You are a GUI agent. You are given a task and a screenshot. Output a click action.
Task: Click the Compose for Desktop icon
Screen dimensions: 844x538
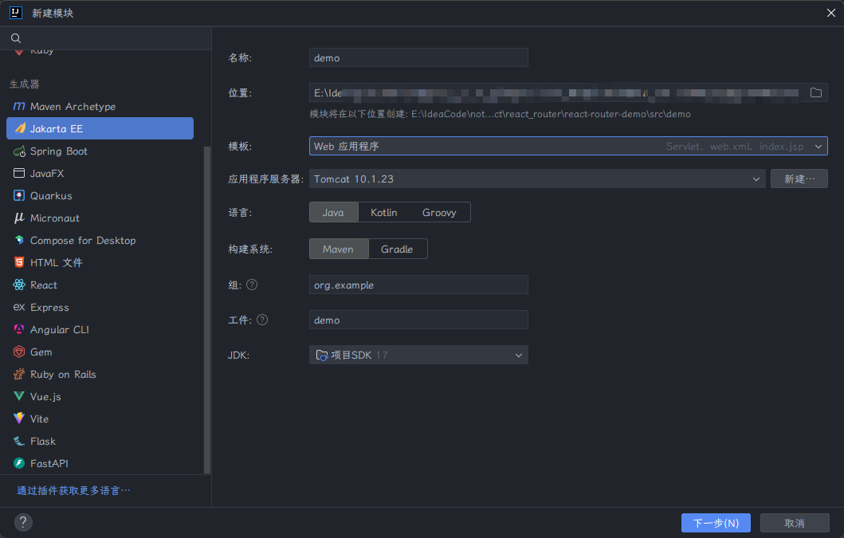pyautogui.click(x=19, y=240)
